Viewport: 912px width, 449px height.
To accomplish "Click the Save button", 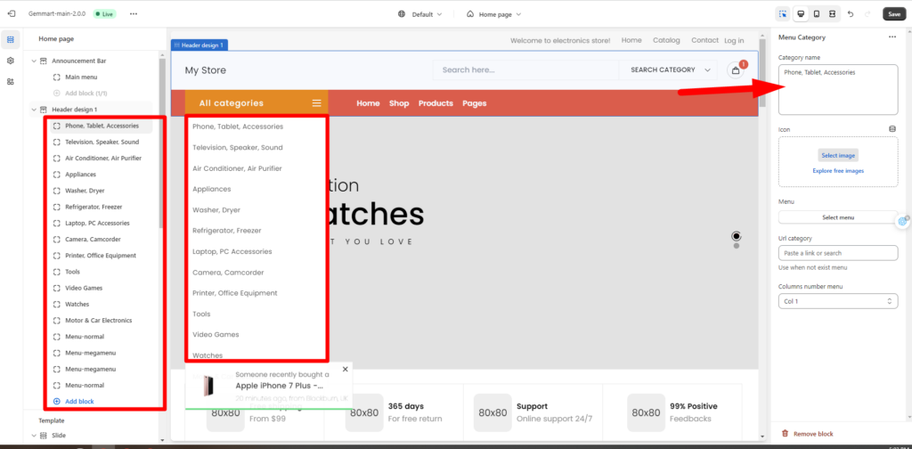I will 894,14.
